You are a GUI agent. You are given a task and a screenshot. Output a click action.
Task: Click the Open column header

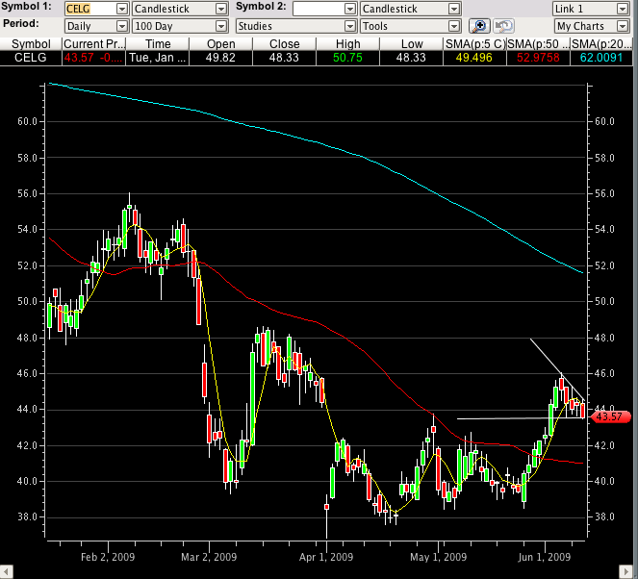tap(223, 44)
